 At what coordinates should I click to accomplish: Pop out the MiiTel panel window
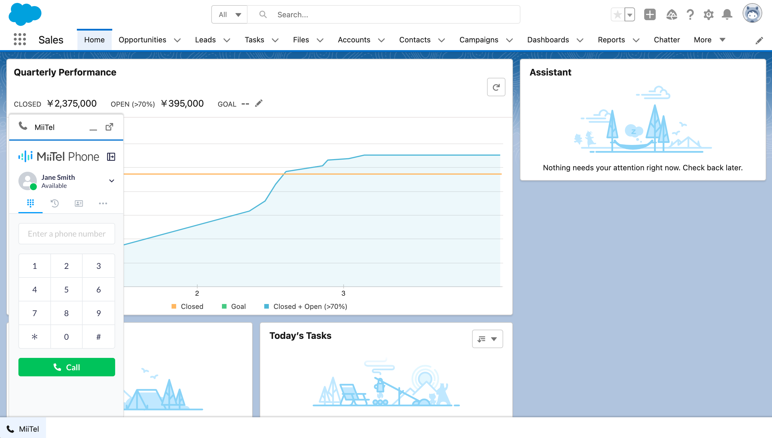(109, 127)
